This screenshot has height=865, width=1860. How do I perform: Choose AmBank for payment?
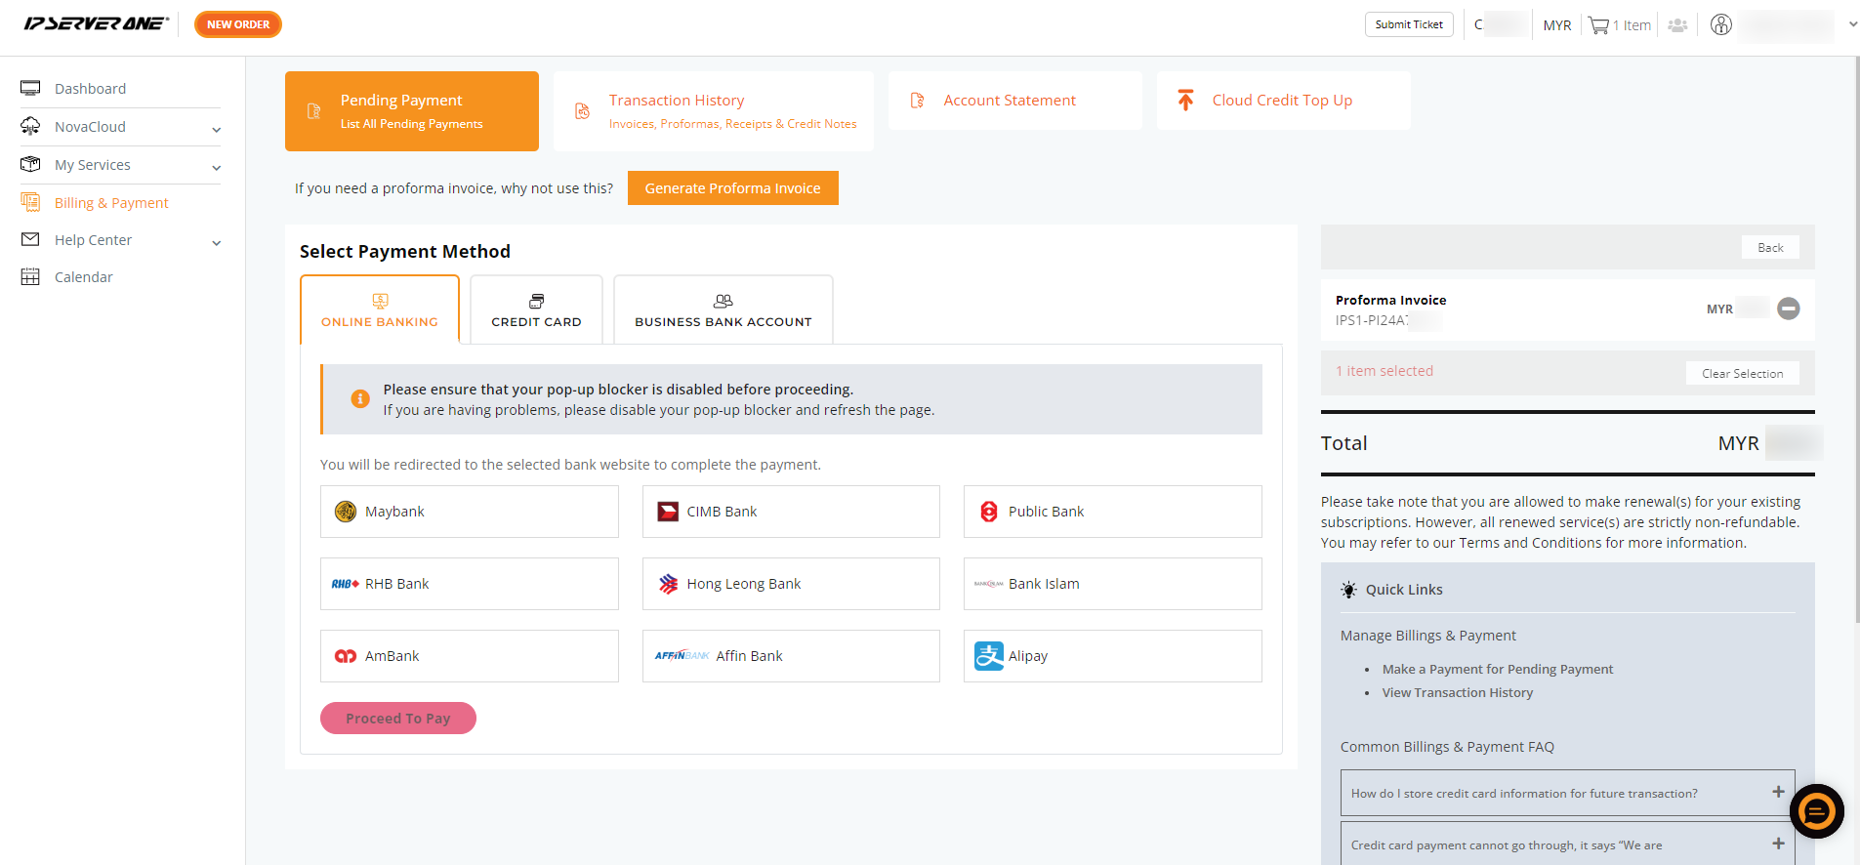click(470, 656)
